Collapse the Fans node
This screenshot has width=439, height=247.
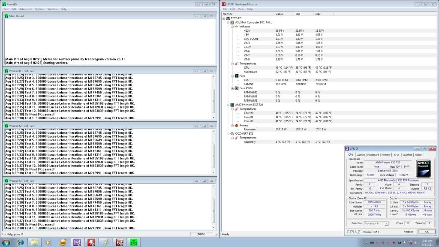click(232, 76)
